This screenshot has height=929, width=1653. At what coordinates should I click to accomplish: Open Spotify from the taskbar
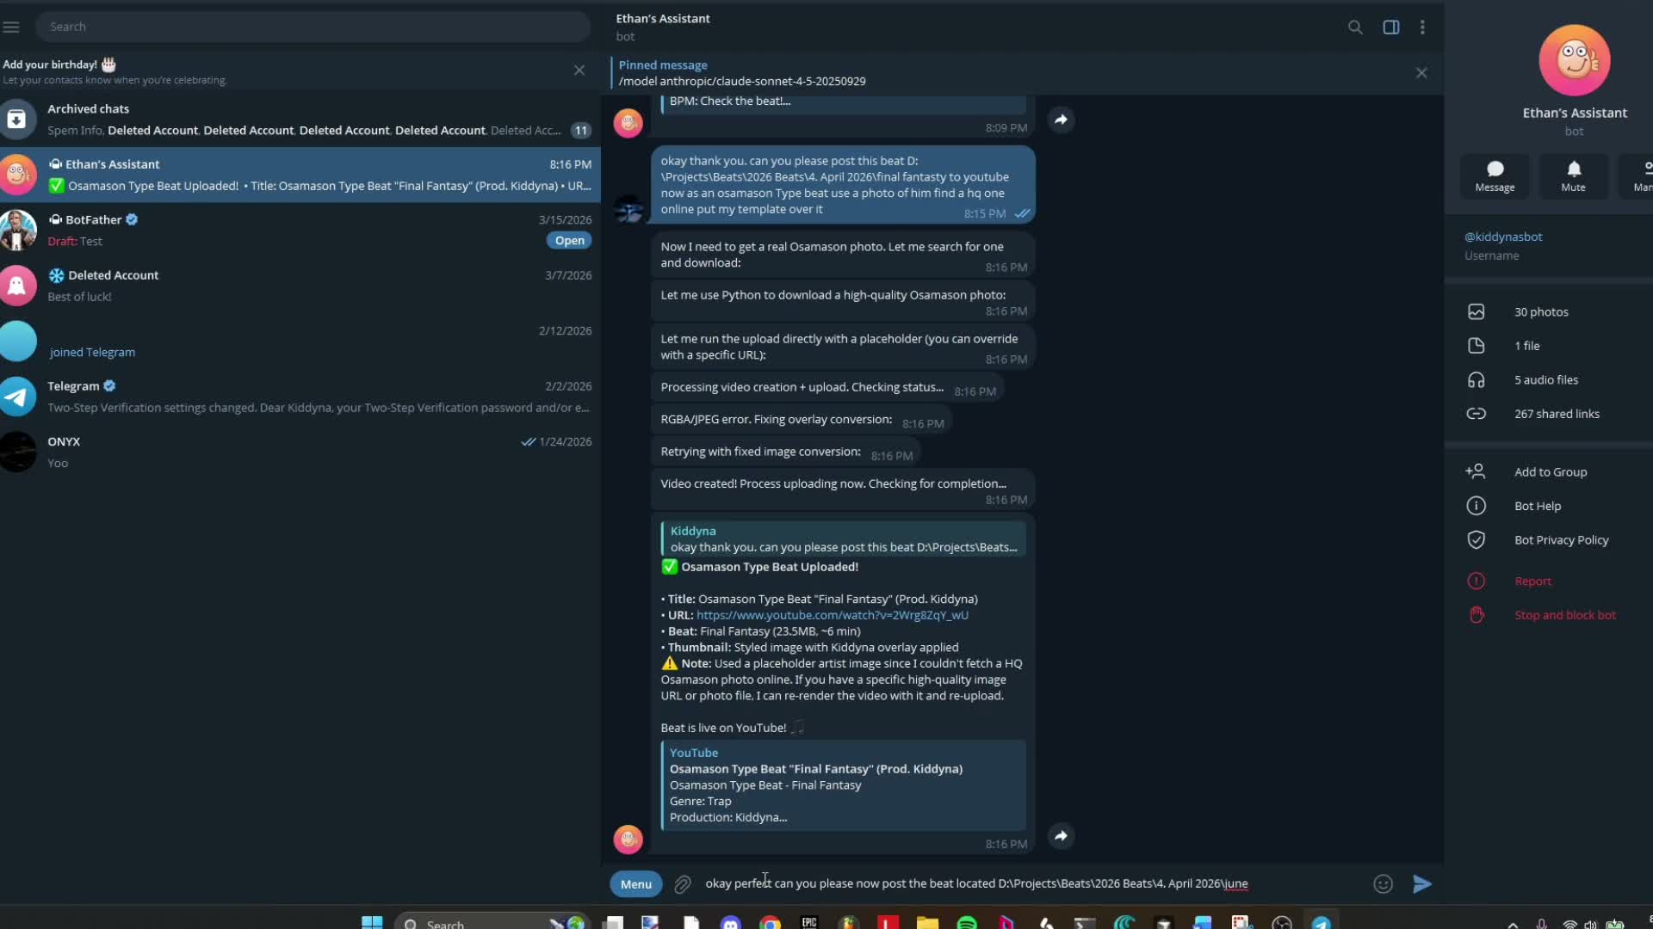pos(967,923)
